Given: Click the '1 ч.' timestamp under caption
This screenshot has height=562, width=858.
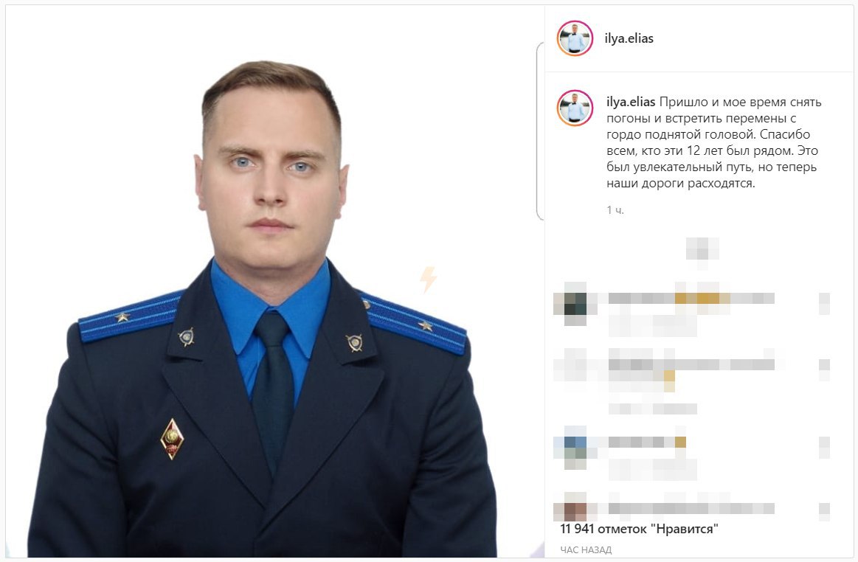Looking at the screenshot, I should [x=615, y=210].
